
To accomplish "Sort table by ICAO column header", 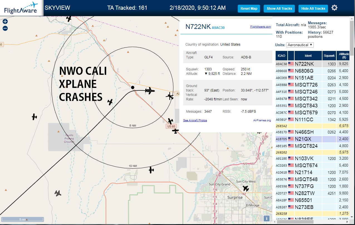I will click(281, 56).
